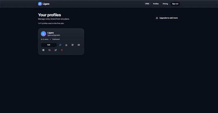Show the QR code icon for Ligara profile
The image size is (218, 113).
coord(72,45)
